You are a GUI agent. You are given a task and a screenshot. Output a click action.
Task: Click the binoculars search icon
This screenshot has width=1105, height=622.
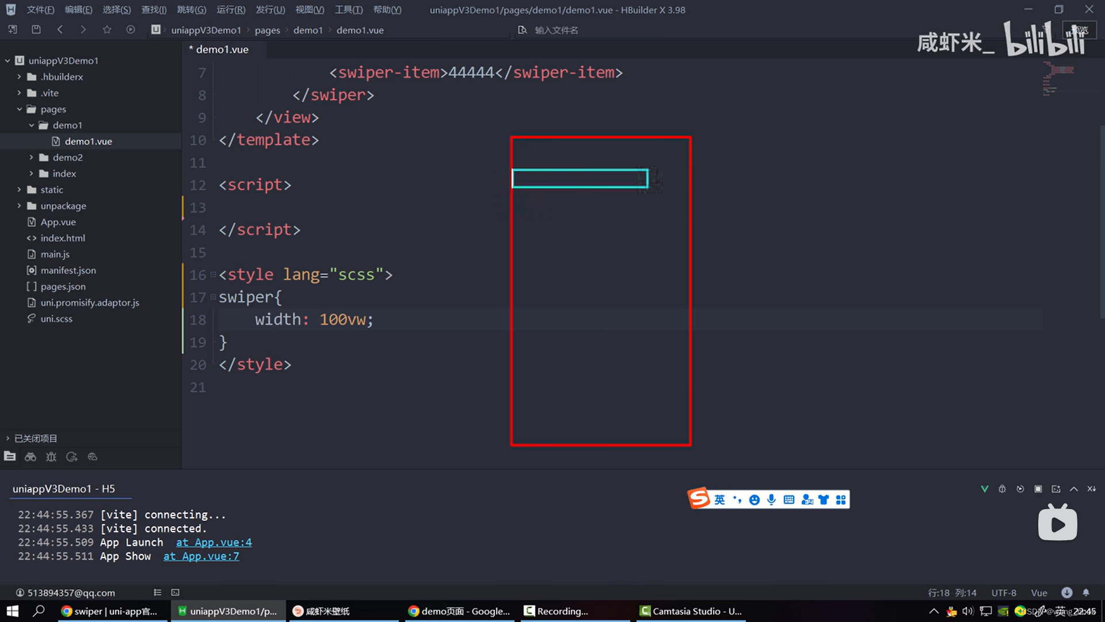click(31, 457)
